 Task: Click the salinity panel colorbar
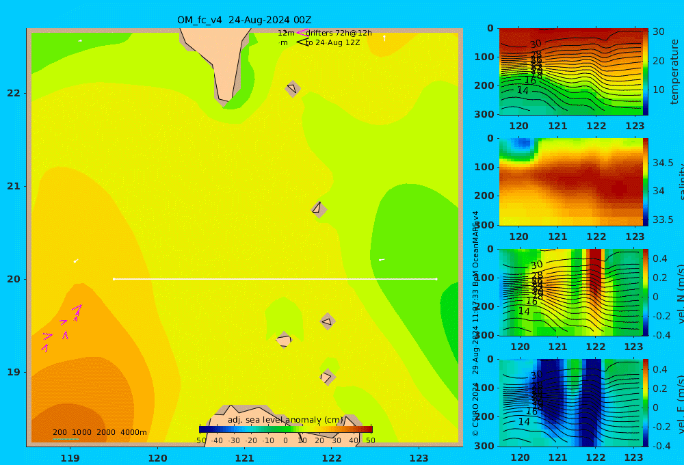pos(645,182)
